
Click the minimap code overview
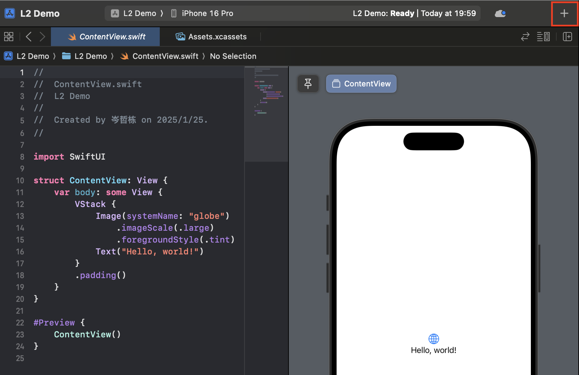[x=266, y=114]
